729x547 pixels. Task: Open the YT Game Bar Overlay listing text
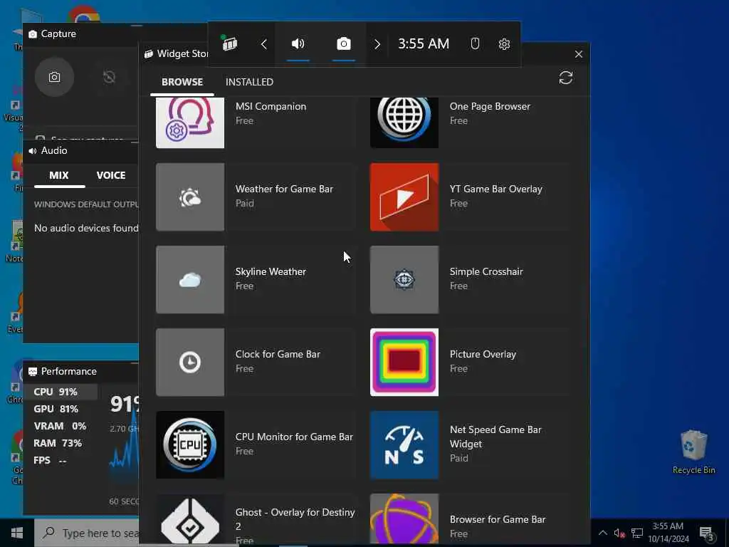tap(495, 189)
